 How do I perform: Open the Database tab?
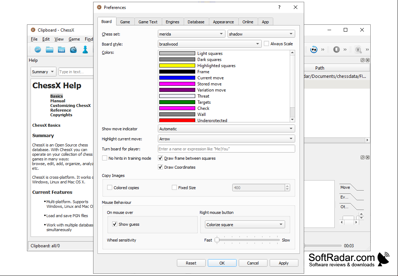coord(196,22)
